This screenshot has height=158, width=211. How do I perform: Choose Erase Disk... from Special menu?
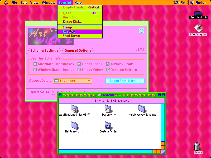pos(80,22)
